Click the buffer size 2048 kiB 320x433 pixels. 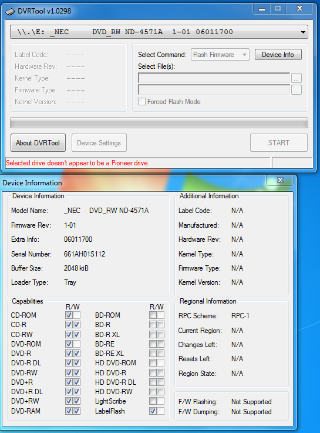tap(76, 268)
